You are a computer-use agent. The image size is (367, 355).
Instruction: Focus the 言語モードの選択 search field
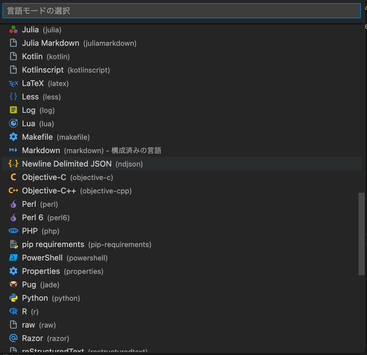coord(182,11)
